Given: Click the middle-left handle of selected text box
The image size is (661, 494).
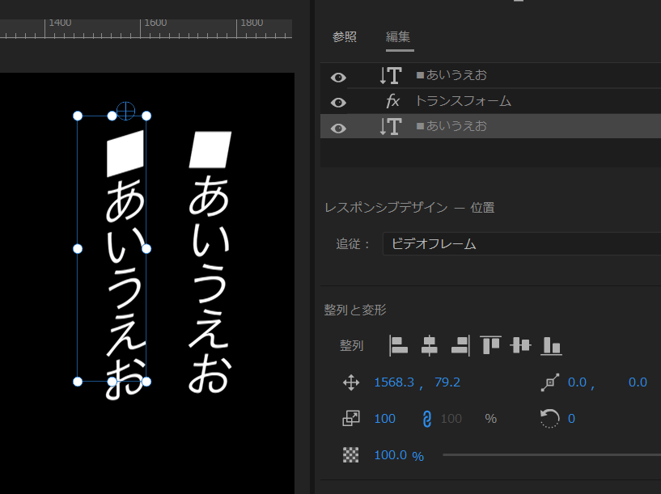Looking at the screenshot, I should pyautogui.click(x=78, y=249).
